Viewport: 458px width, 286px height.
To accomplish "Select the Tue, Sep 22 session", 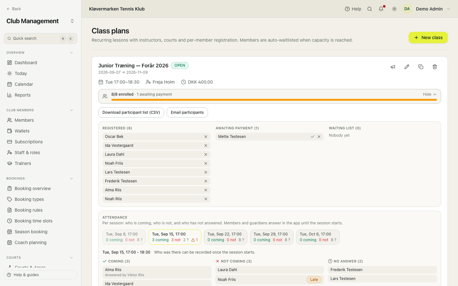I will click(226, 237).
